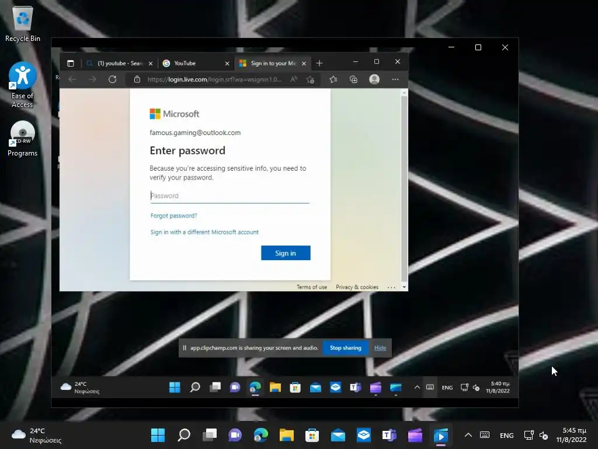Viewport: 598px width, 449px height.
Task: Open the Programs CD-RW desktop shortcut
Action: (23, 139)
